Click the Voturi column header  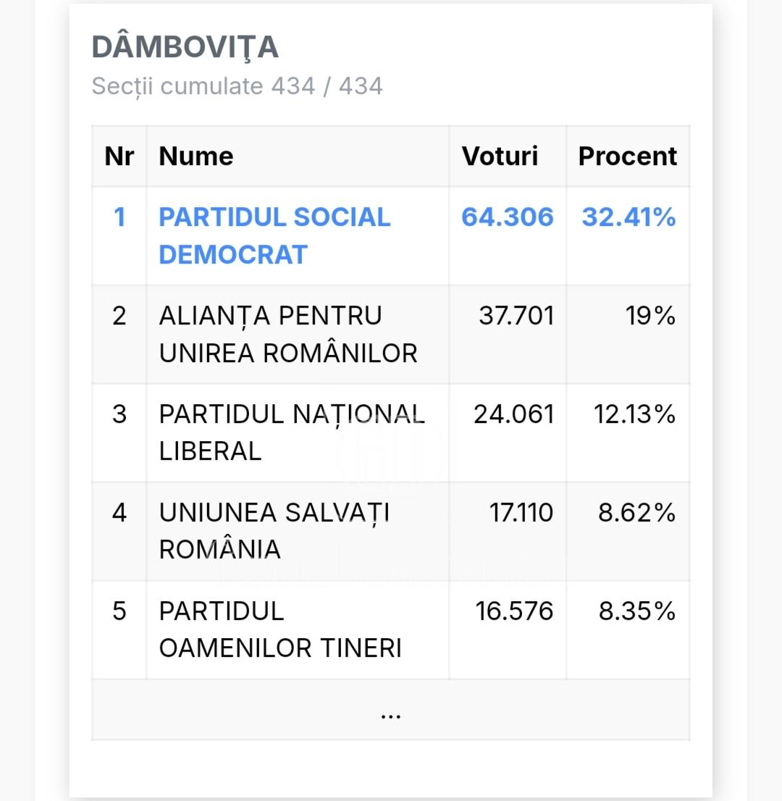[500, 156]
